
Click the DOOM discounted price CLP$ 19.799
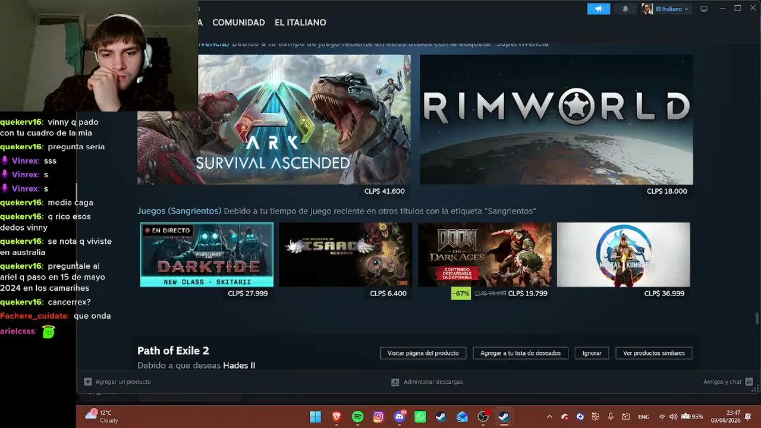pyautogui.click(x=528, y=294)
